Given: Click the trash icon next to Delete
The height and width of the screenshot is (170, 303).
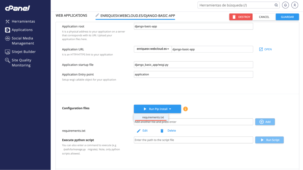Looking at the screenshot, I should tap(162, 131).
